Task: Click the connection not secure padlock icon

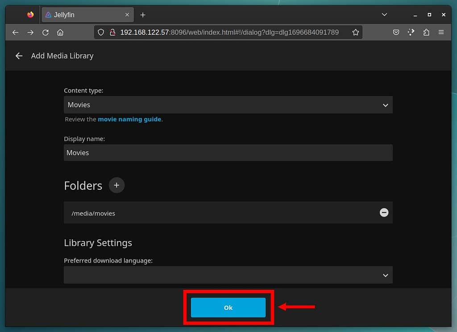Action: [112, 33]
